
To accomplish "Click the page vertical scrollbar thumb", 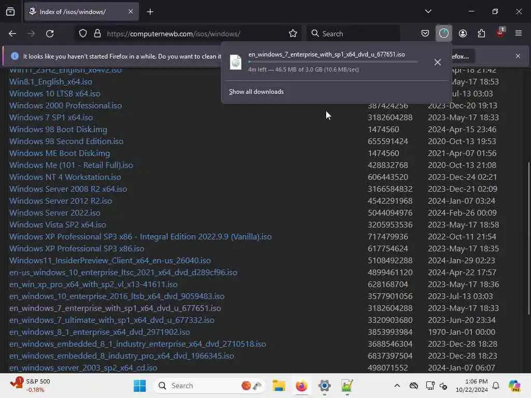I will point(529,238).
